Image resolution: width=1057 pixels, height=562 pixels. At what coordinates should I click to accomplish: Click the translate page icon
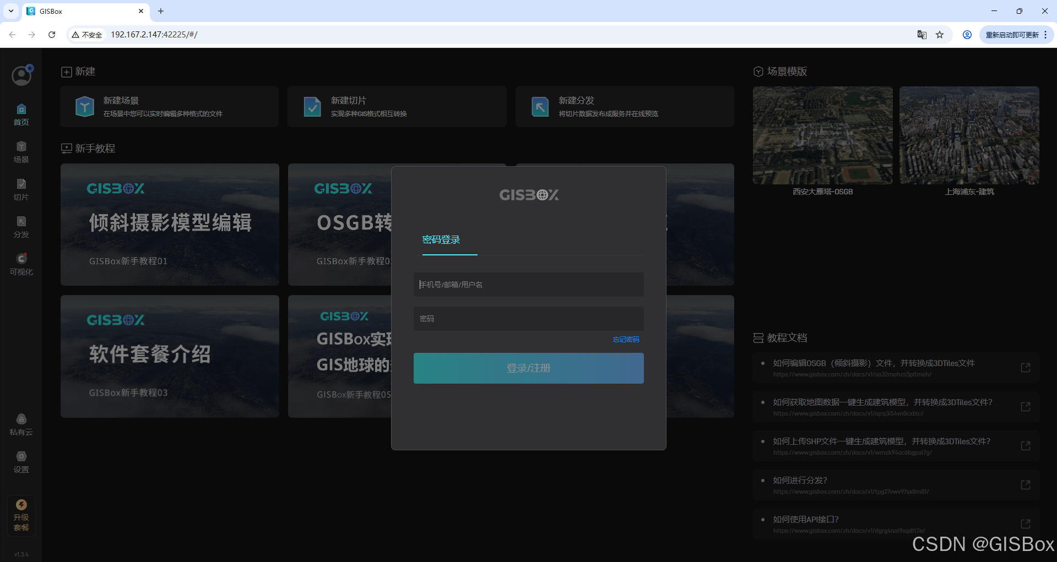coord(922,35)
